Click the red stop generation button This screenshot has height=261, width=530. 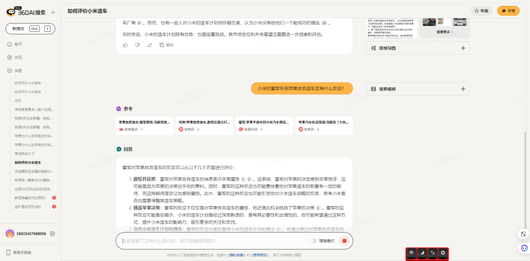click(x=344, y=241)
